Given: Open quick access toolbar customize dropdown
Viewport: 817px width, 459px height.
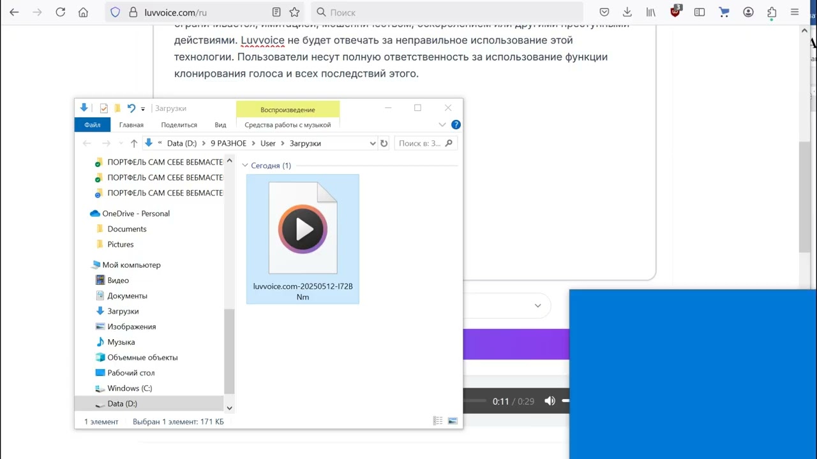Looking at the screenshot, I should point(143,108).
